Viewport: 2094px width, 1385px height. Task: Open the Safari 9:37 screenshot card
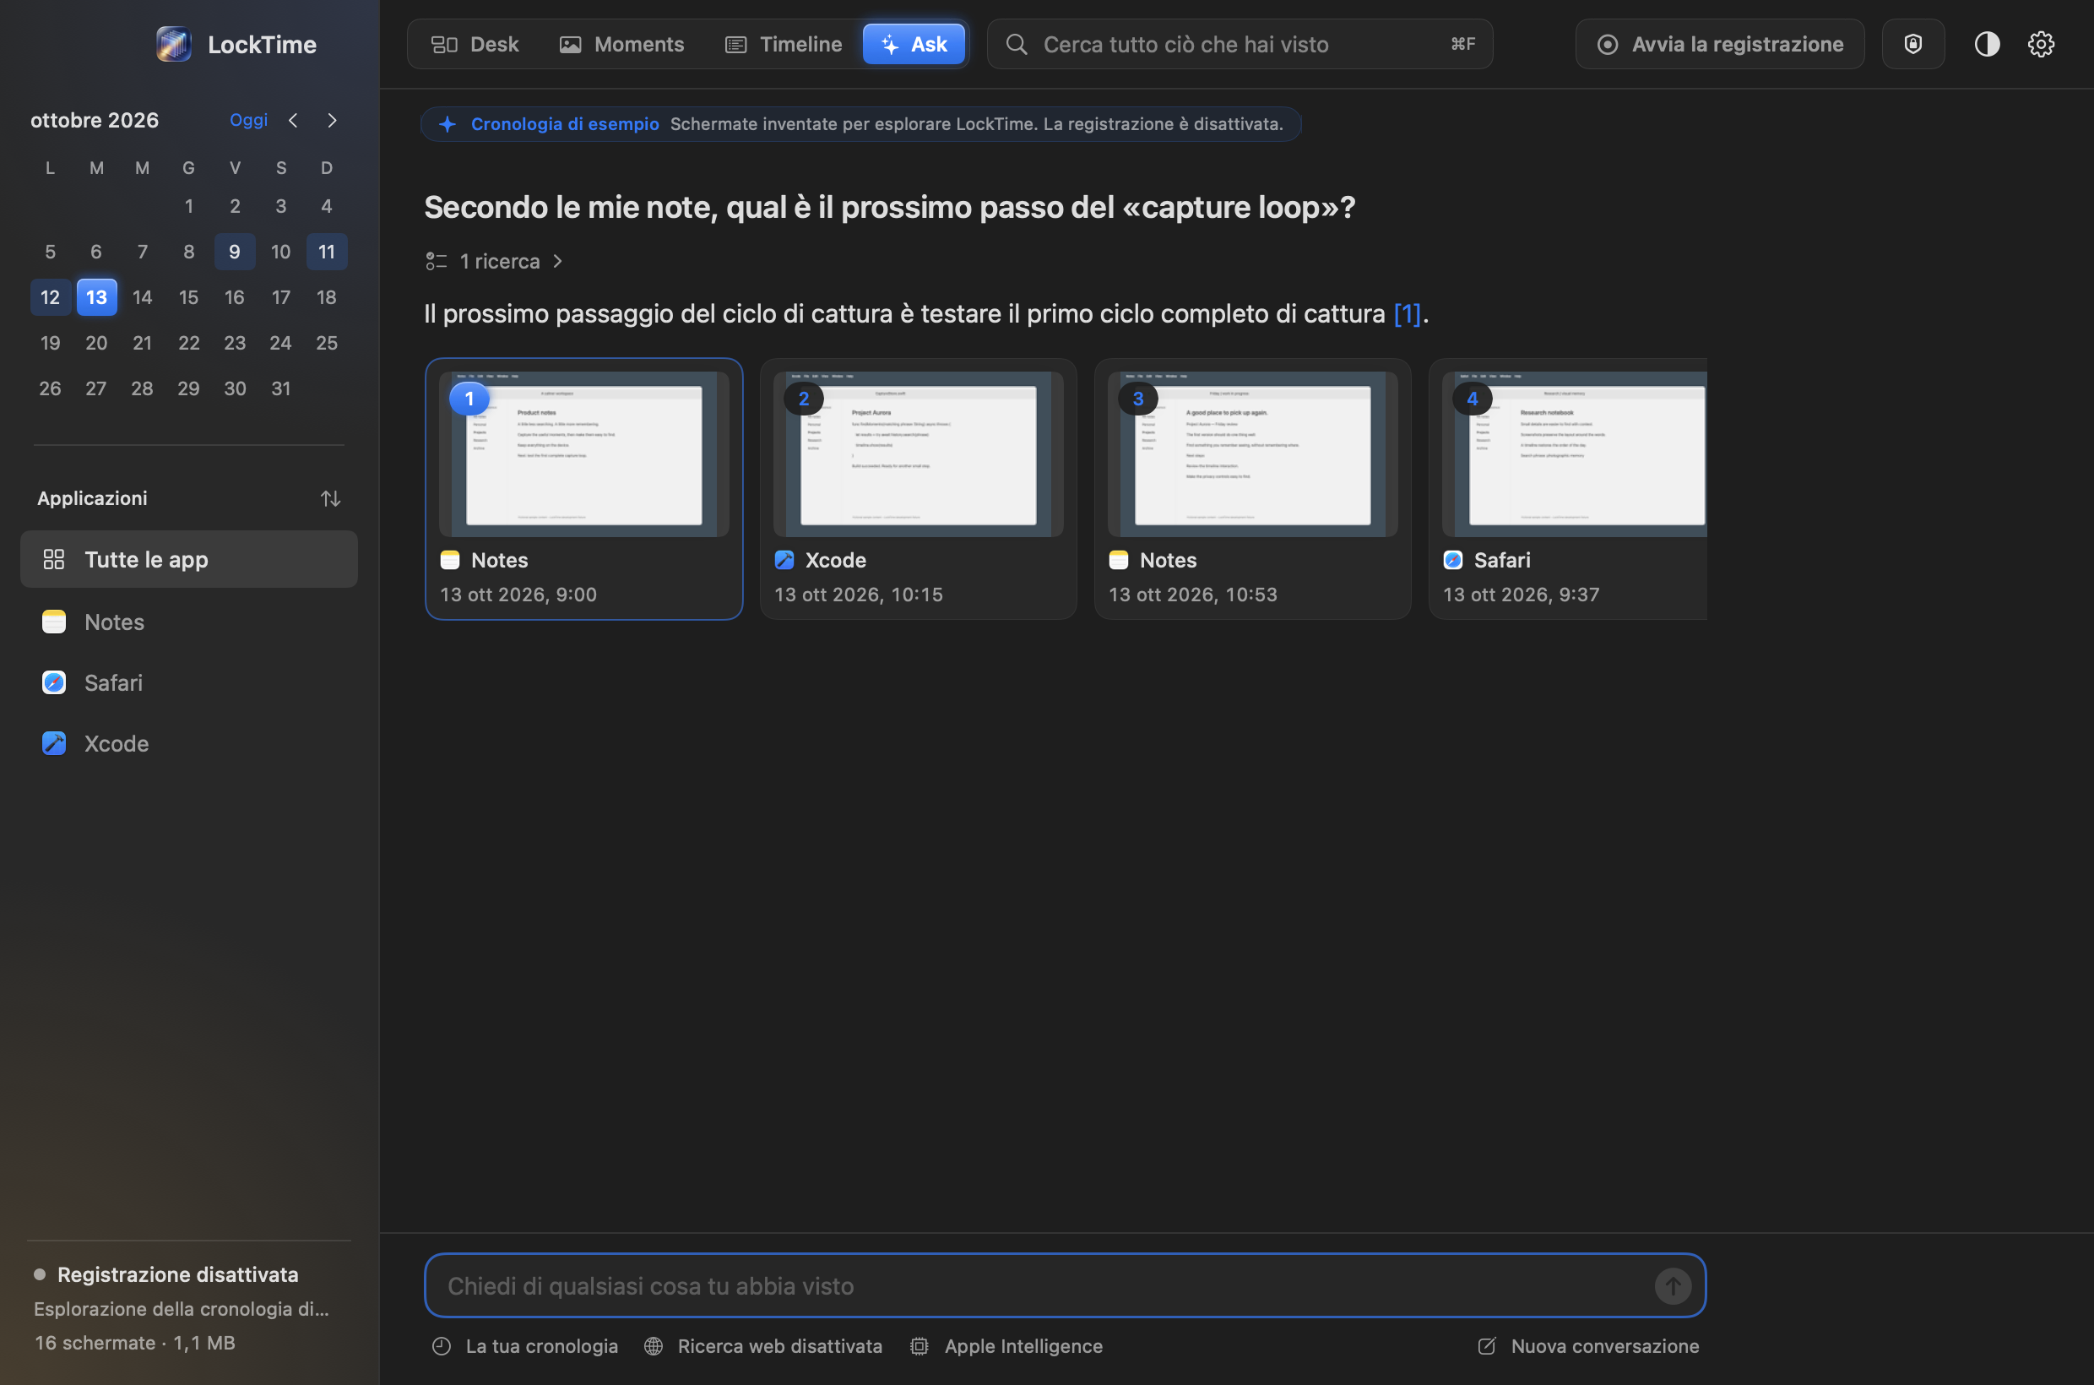click(x=1569, y=489)
